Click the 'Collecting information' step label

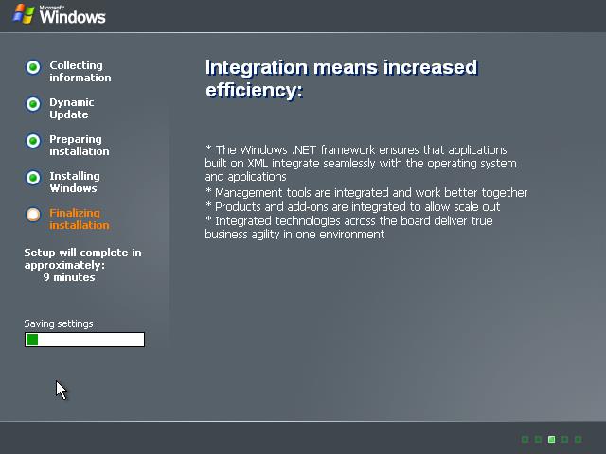click(x=80, y=72)
